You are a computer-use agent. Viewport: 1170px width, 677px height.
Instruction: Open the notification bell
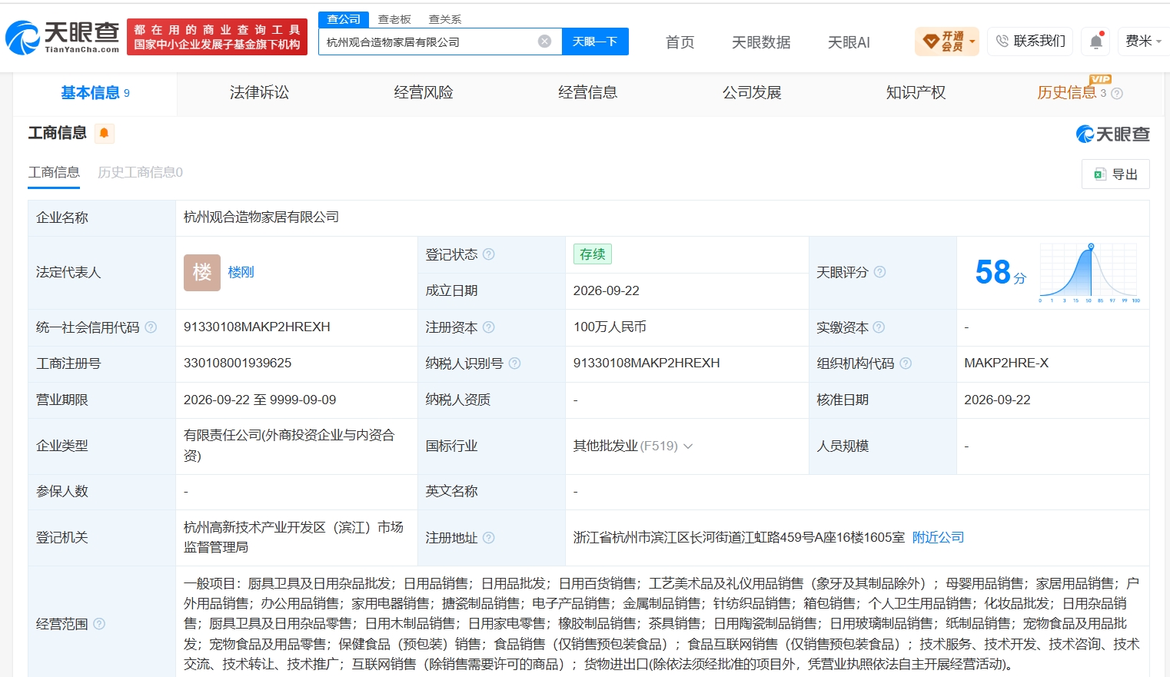coord(1096,41)
